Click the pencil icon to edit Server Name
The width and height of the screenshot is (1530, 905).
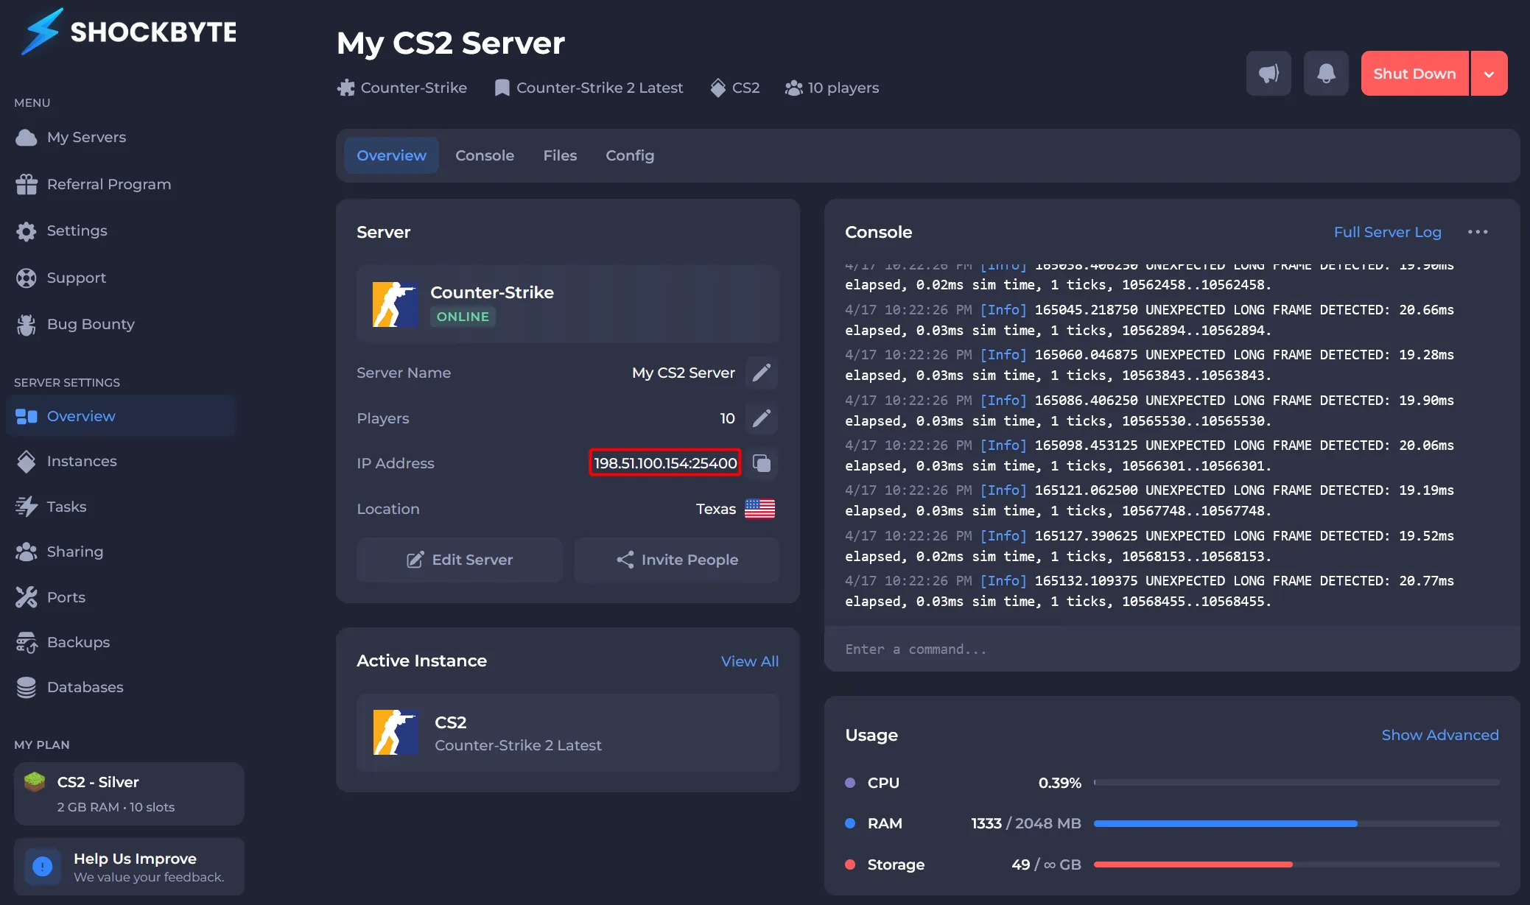762,373
